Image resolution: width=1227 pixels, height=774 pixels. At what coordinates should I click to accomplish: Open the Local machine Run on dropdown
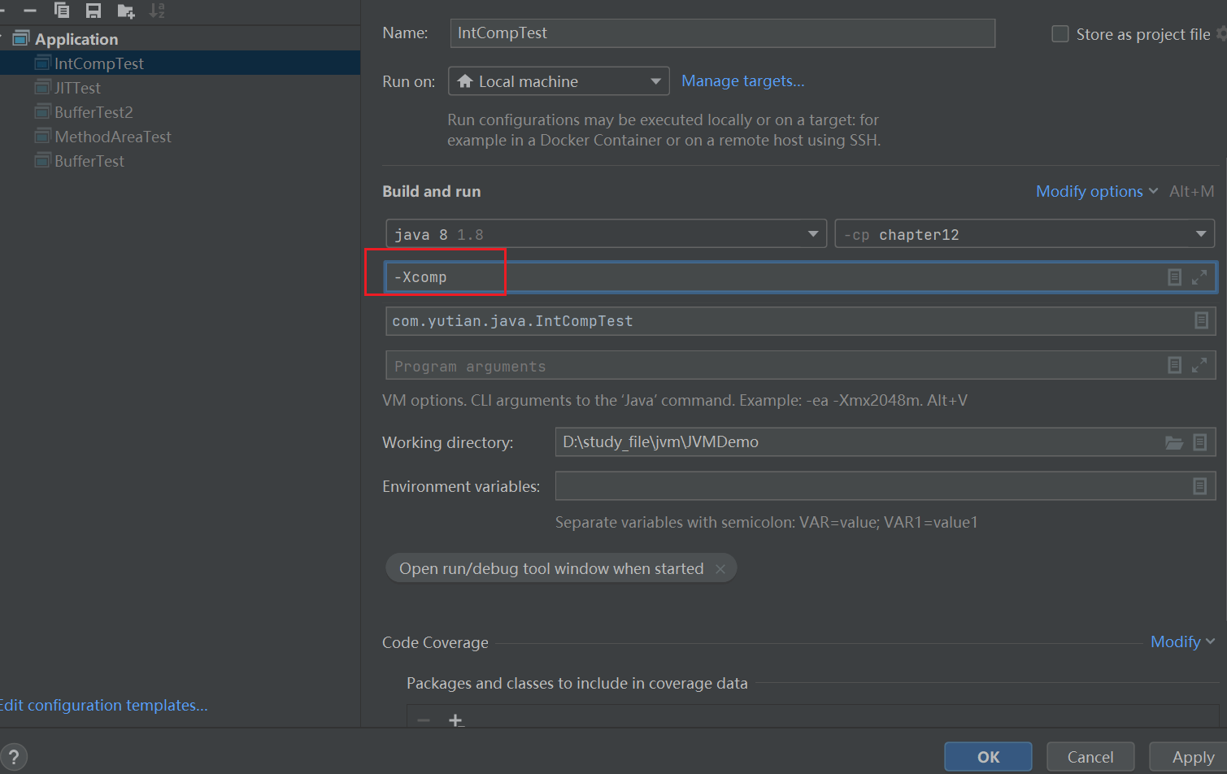pos(559,81)
